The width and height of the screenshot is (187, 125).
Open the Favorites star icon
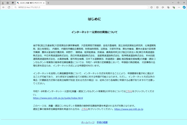pos(163,7)
